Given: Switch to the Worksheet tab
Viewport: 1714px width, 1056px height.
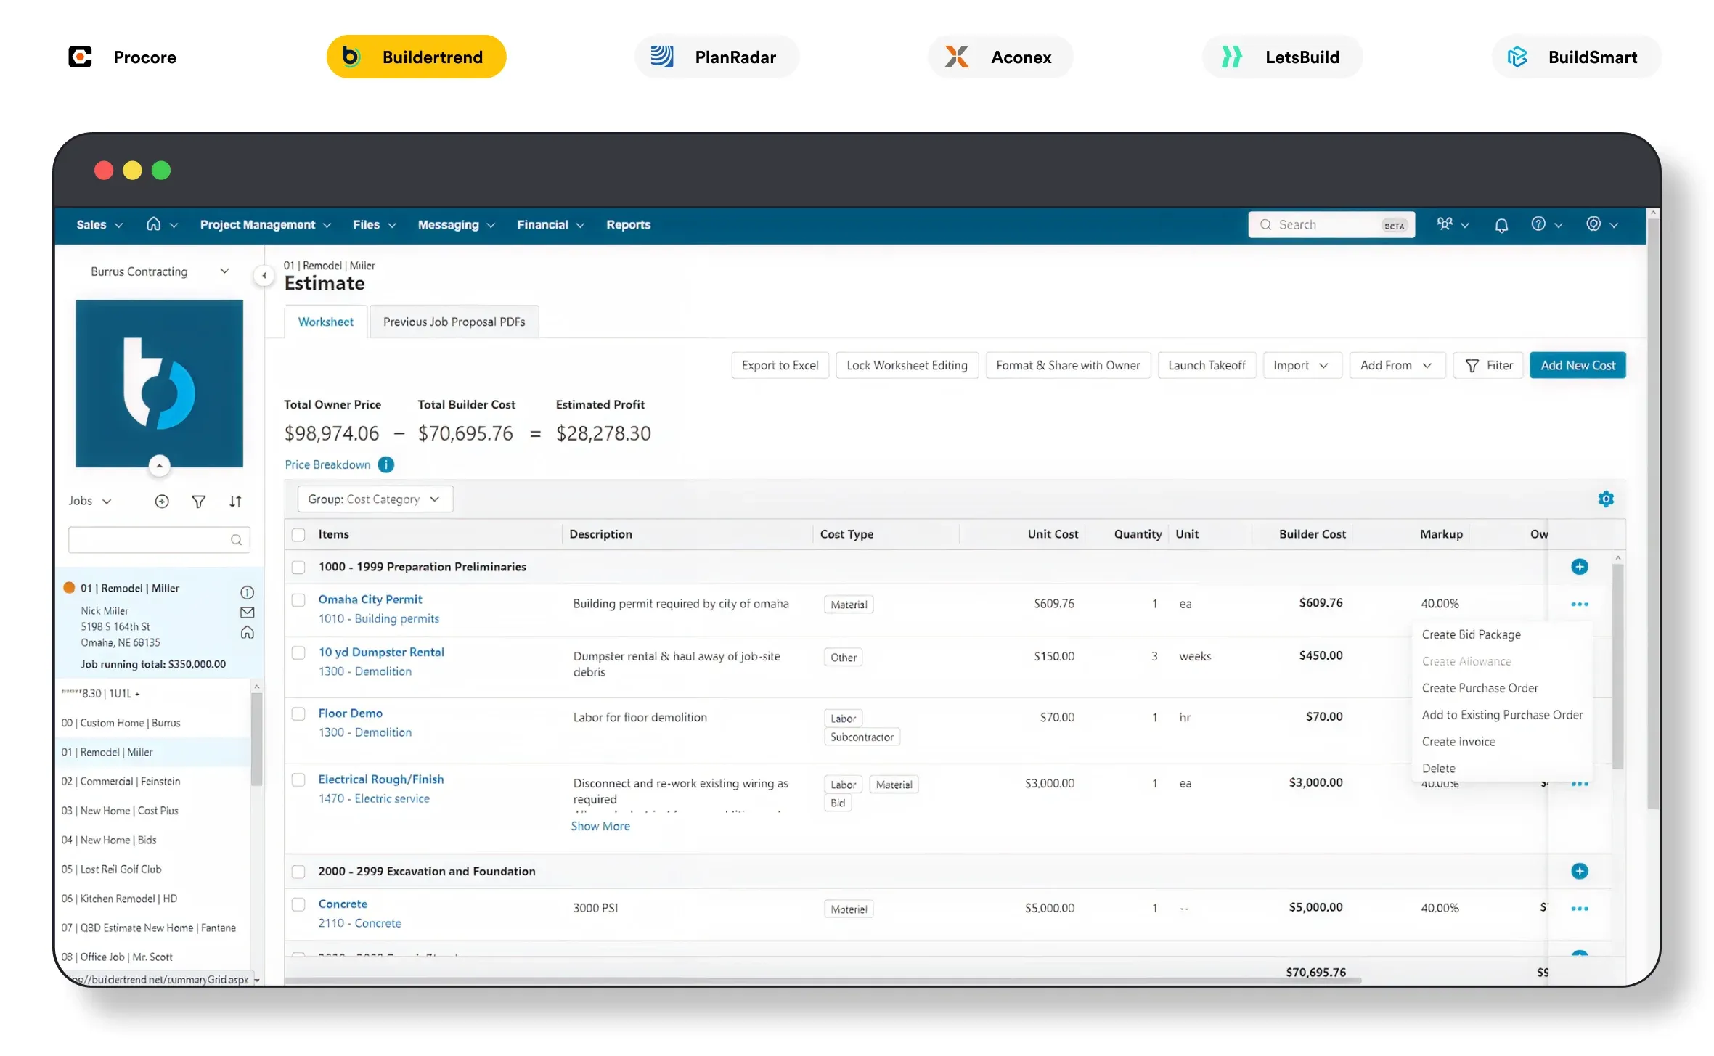Looking at the screenshot, I should pos(325,322).
